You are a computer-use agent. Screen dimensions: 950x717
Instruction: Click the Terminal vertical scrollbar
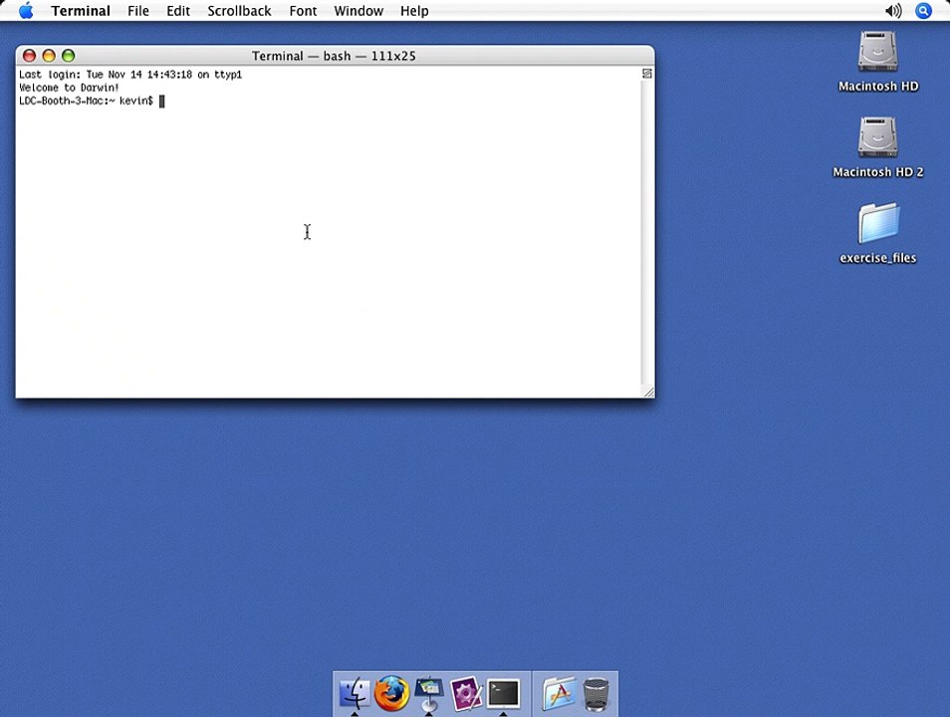[x=647, y=233]
